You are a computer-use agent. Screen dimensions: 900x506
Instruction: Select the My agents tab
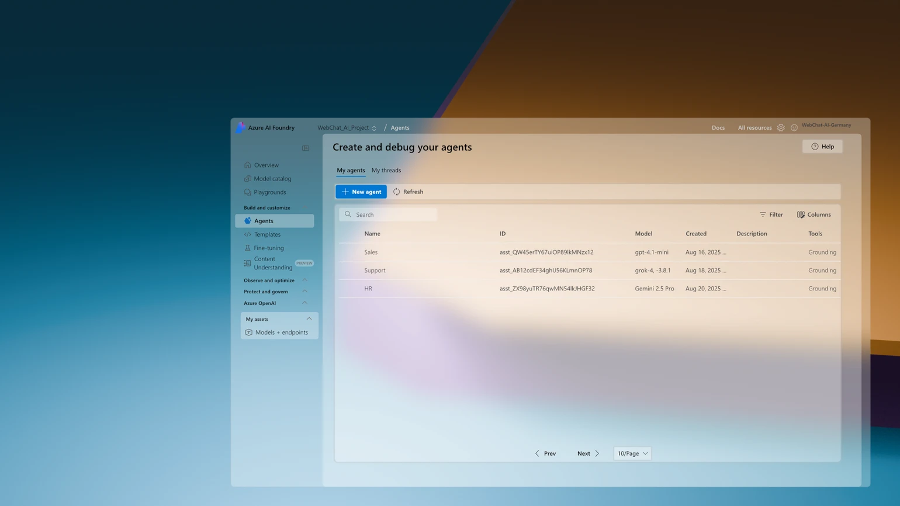click(351, 170)
